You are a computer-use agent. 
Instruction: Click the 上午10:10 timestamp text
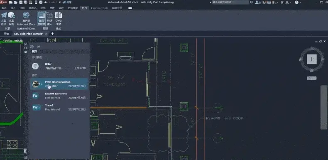click(x=80, y=68)
